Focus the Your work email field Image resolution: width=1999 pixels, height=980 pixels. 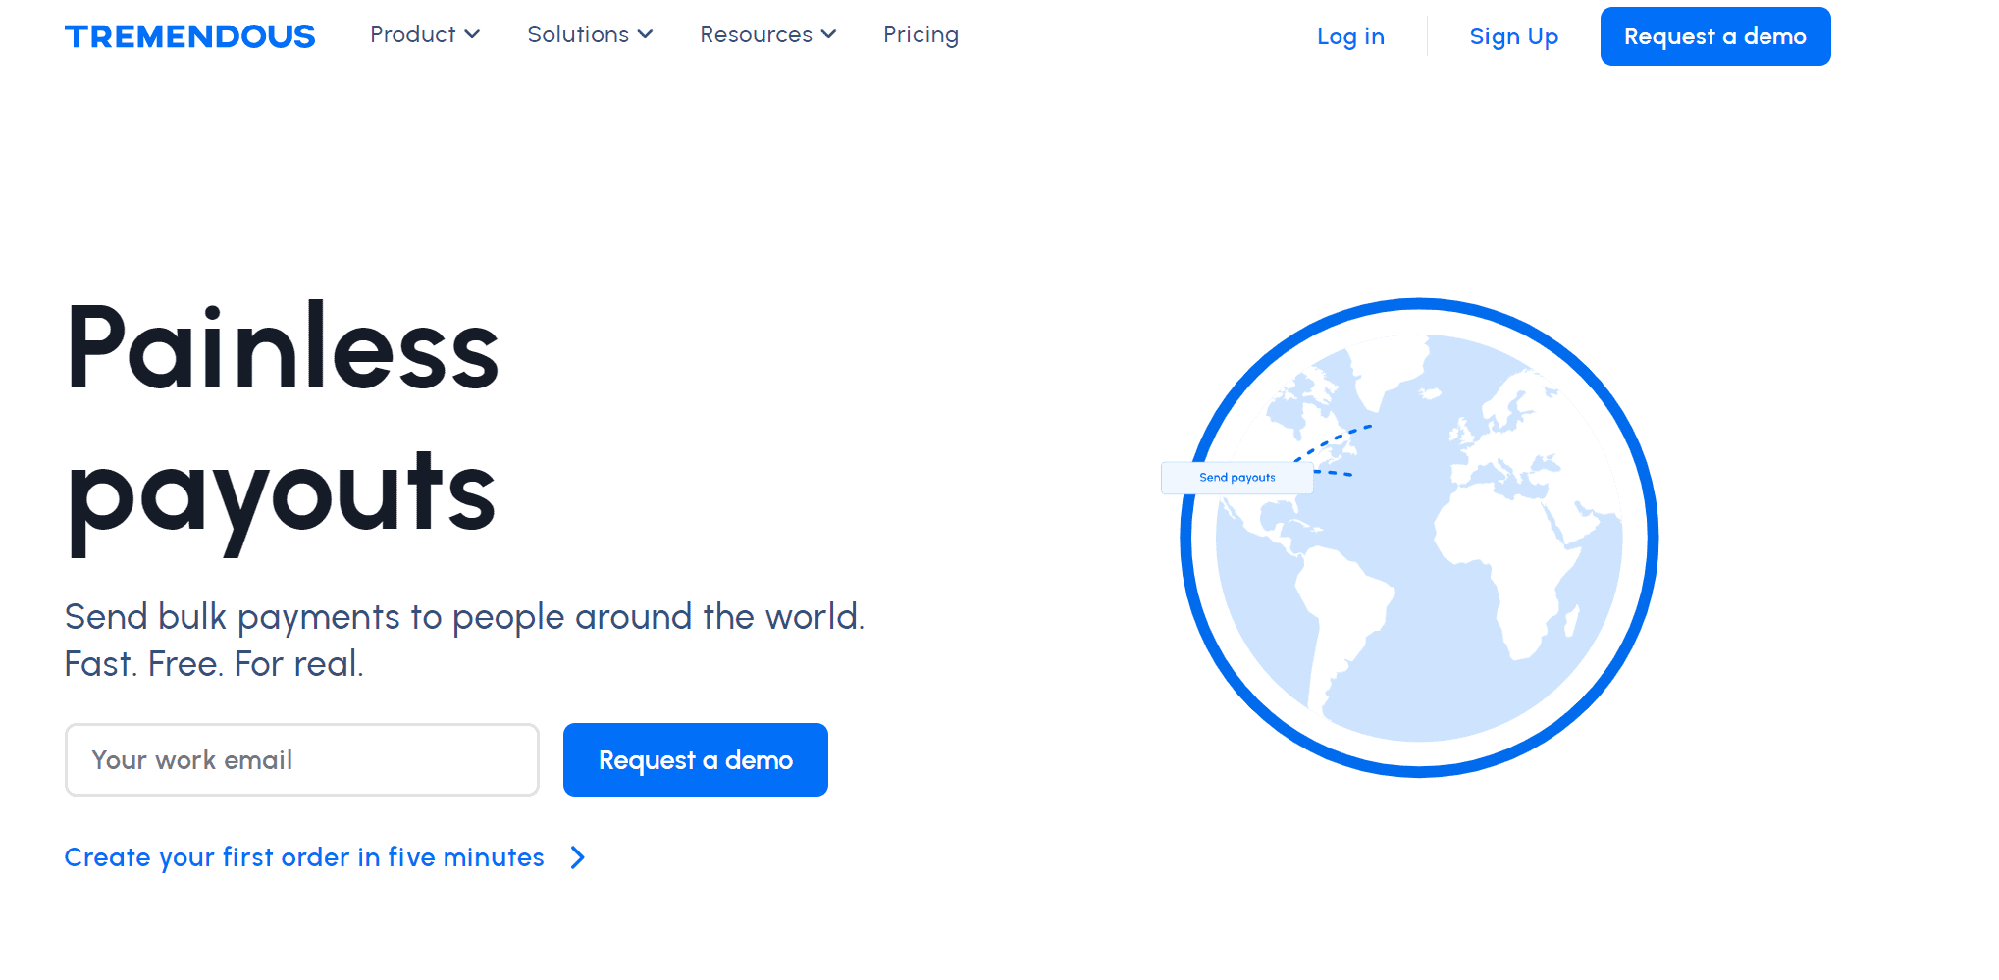pos(302,760)
